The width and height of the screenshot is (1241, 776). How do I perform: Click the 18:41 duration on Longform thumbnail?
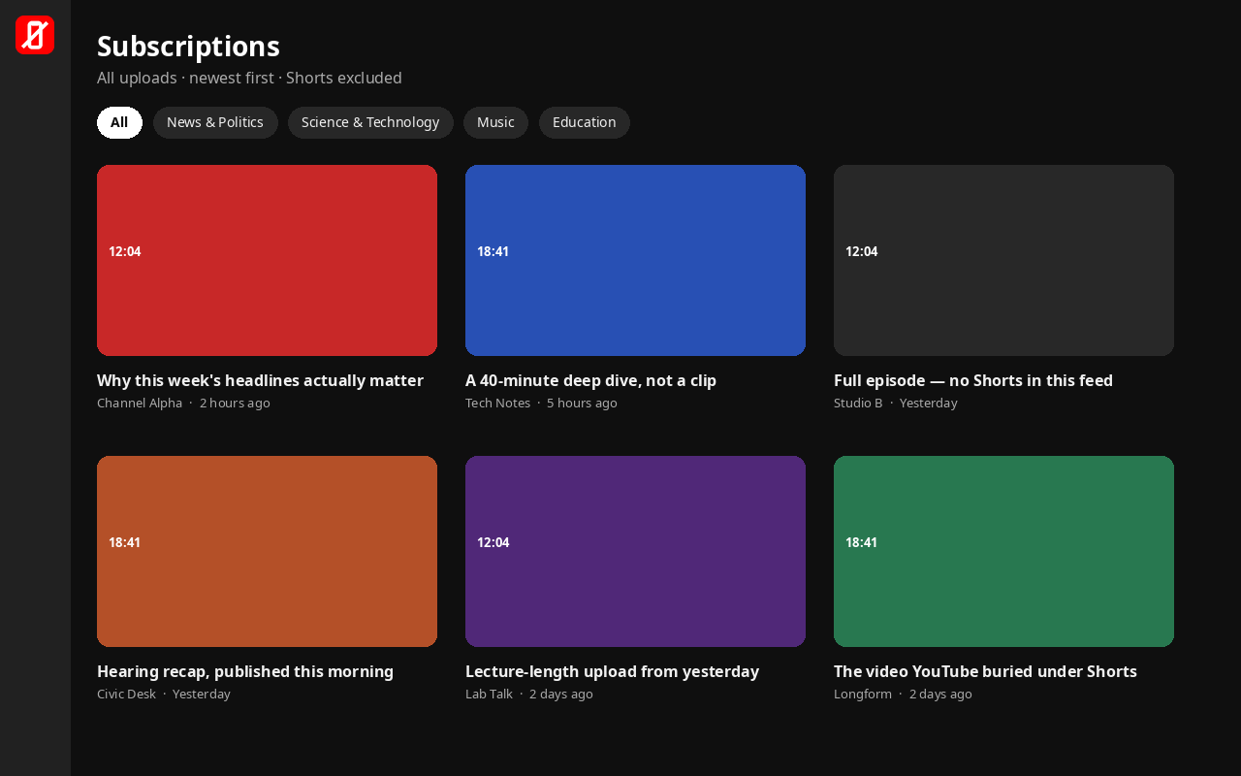(862, 542)
